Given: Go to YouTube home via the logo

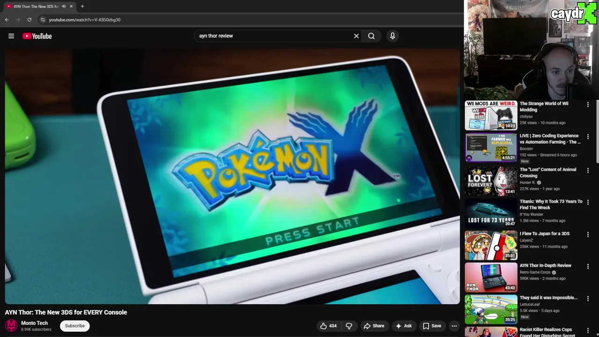Looking at the screenshot, I should 37,36.
